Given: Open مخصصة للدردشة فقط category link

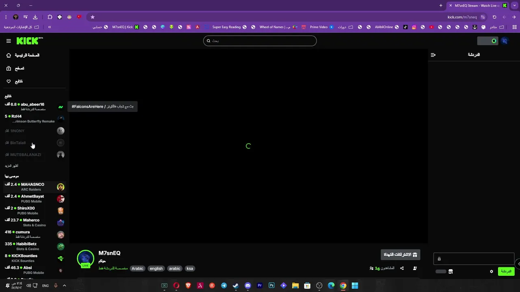Looking at the screenshot, I should 113,268.
